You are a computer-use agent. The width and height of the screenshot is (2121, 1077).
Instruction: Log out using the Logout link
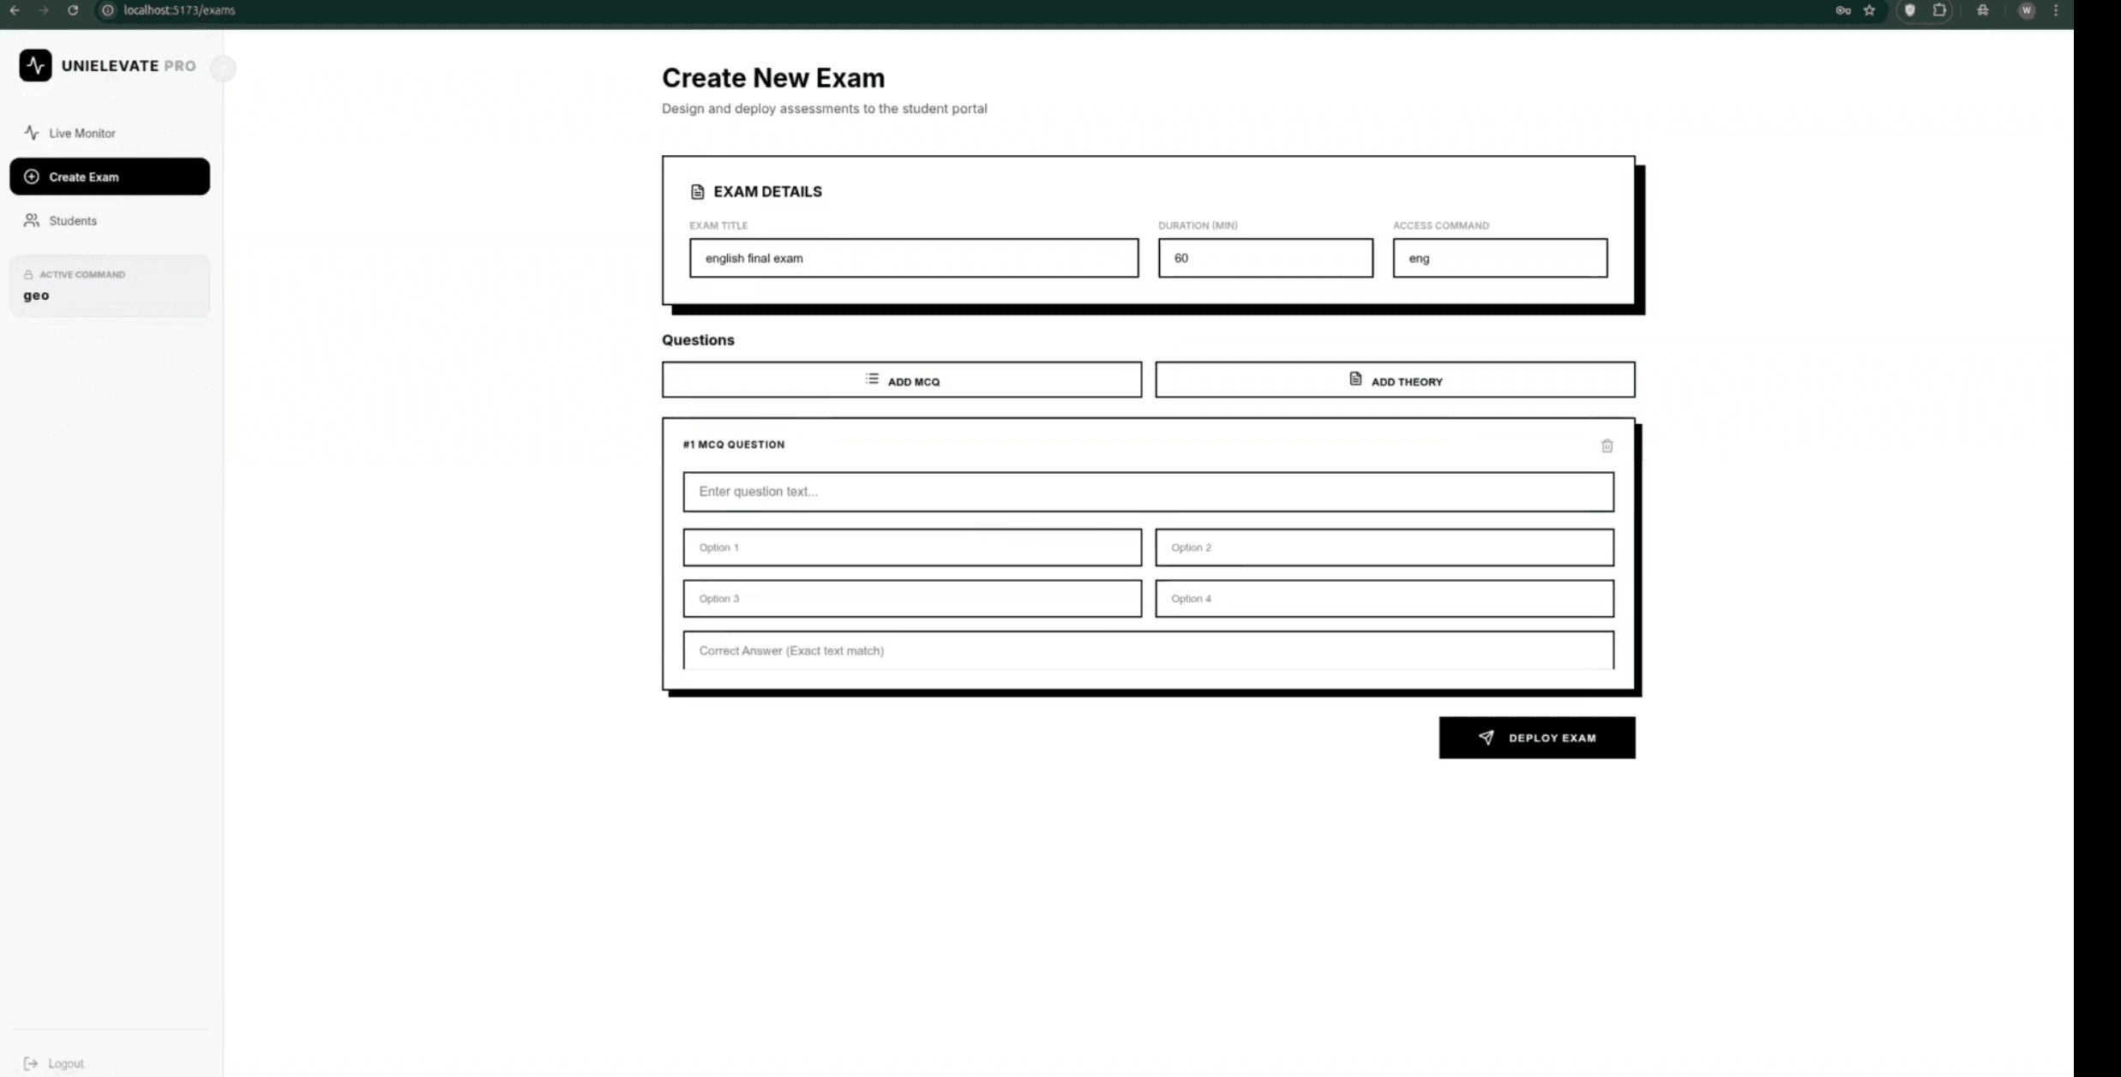click(x=65, y=1063)
